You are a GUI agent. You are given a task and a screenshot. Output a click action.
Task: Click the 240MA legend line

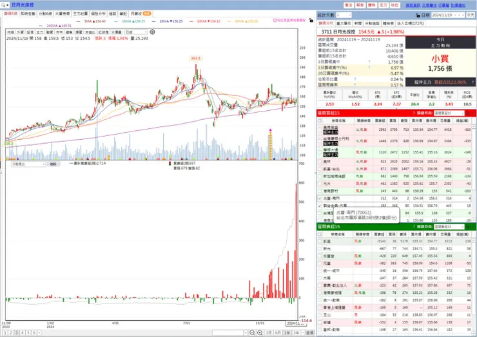[x=55, y=26]
